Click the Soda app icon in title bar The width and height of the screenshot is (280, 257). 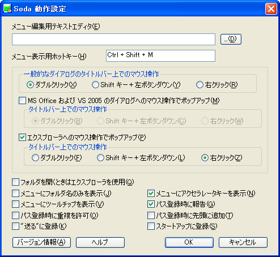click(7, 8)
